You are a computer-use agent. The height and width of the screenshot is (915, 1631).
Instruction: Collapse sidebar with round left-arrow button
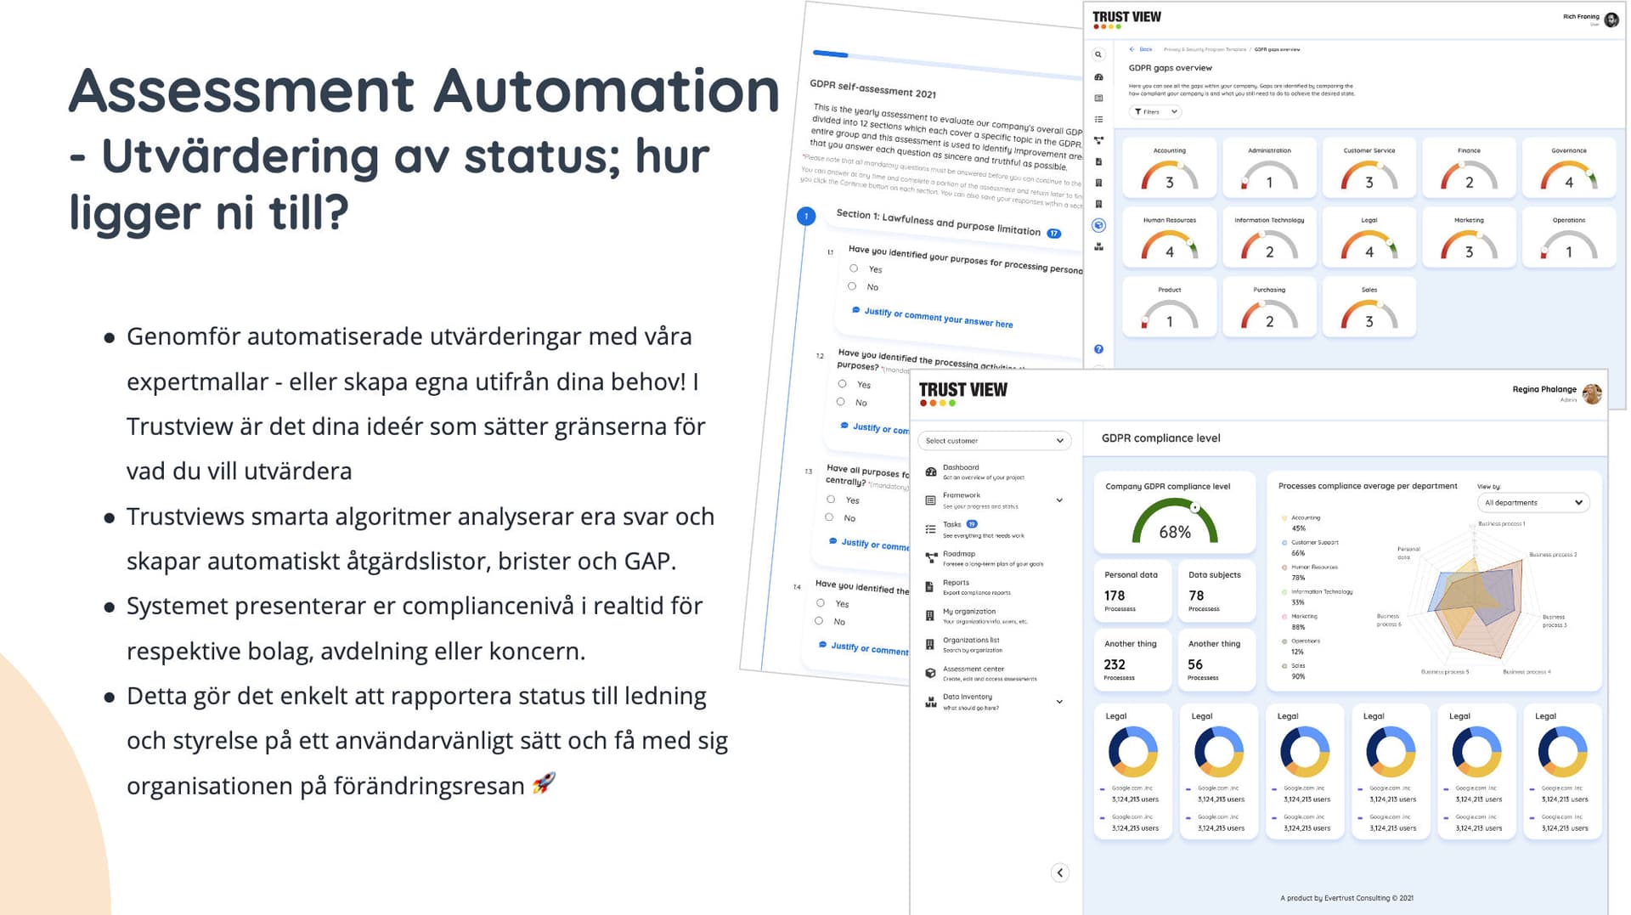(x=1059, y=873)
